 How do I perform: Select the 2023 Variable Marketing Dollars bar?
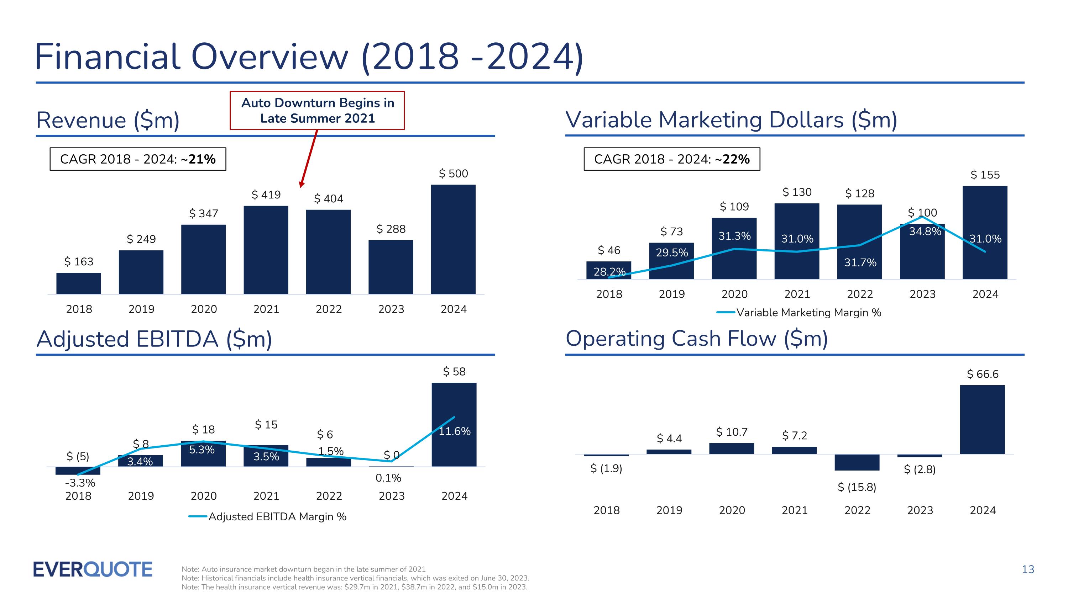[x=922, y=259]
